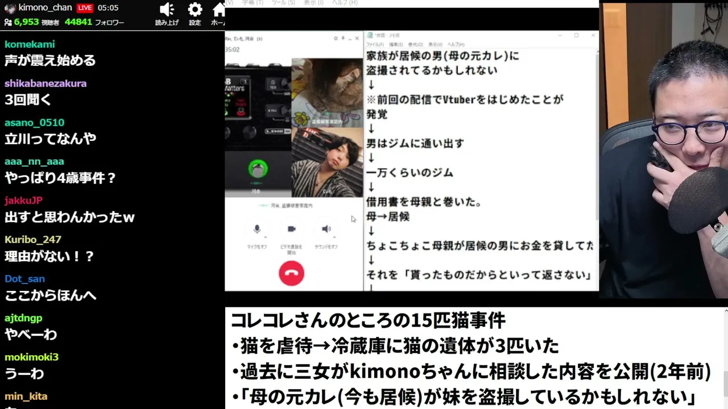Click the 44841 follower count
The width and height of the screenshot is (728, 409).
(x=78, y=22)
